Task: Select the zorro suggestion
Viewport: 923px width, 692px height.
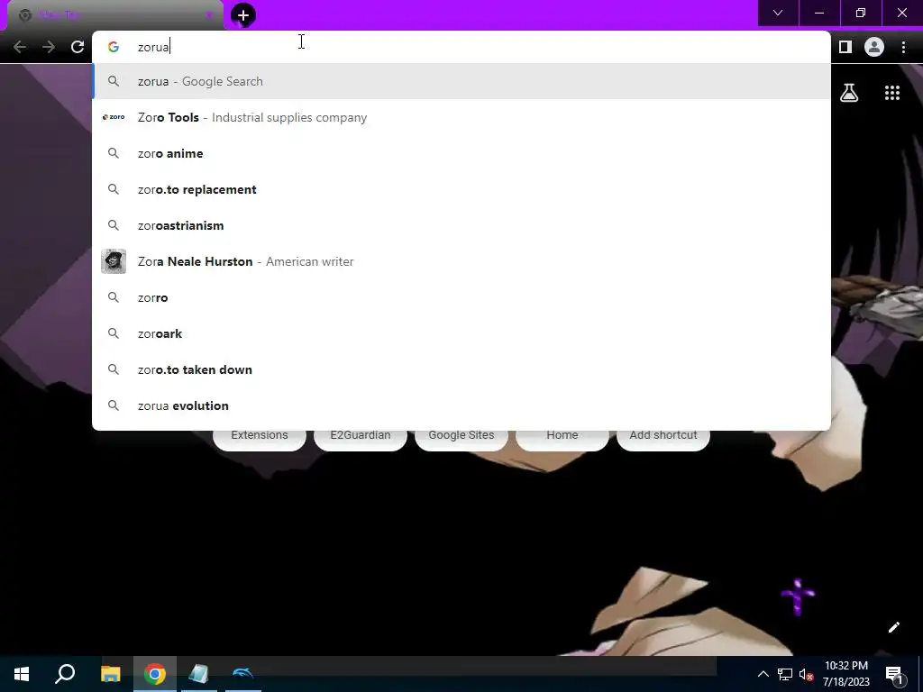Action: (x=461, y=297)
